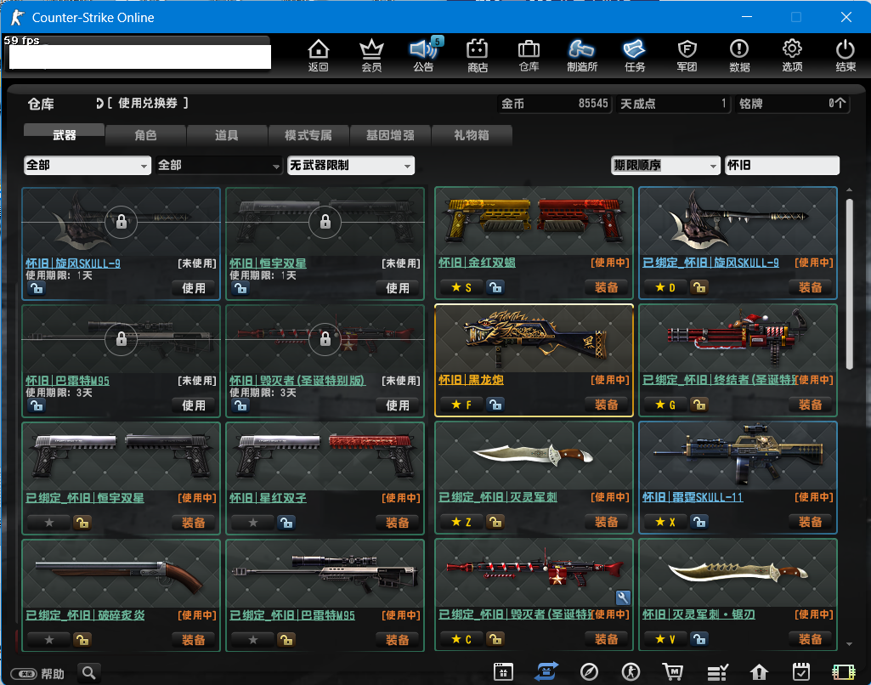
Task: Toggle favorite star S on 怀旧|金红双蝎
Action: pyautogui.click(x=461, y=287)
